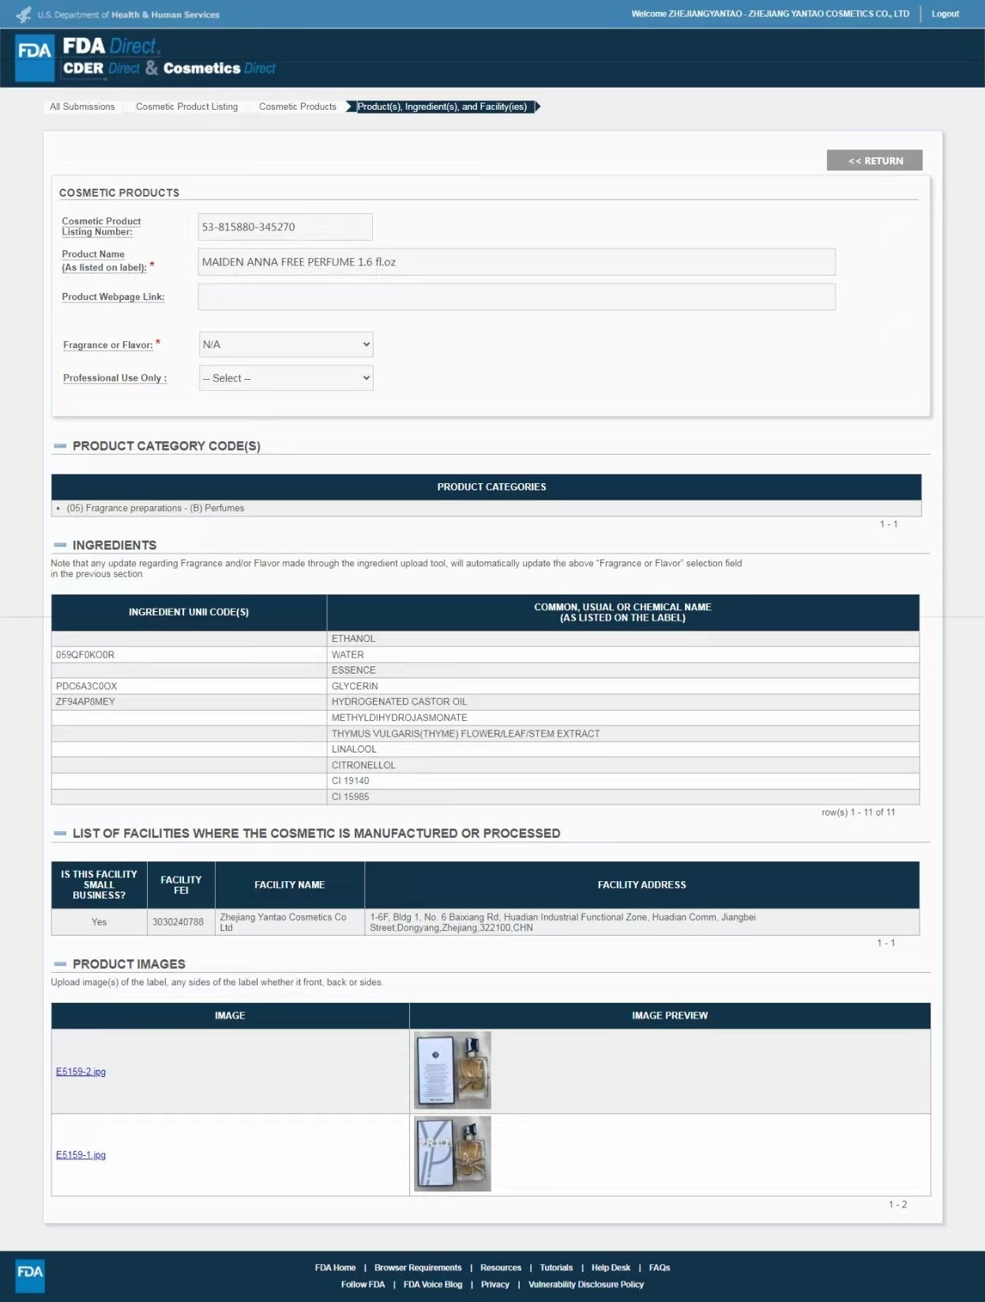The width and height of the screenshot is (985, 1302).
Task: Open Cosmetic Products breadcrumb
Action: (298, 107)
